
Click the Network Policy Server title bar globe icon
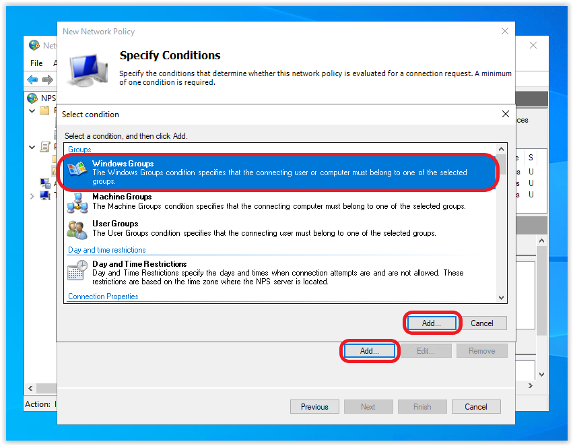coord(34,45)
